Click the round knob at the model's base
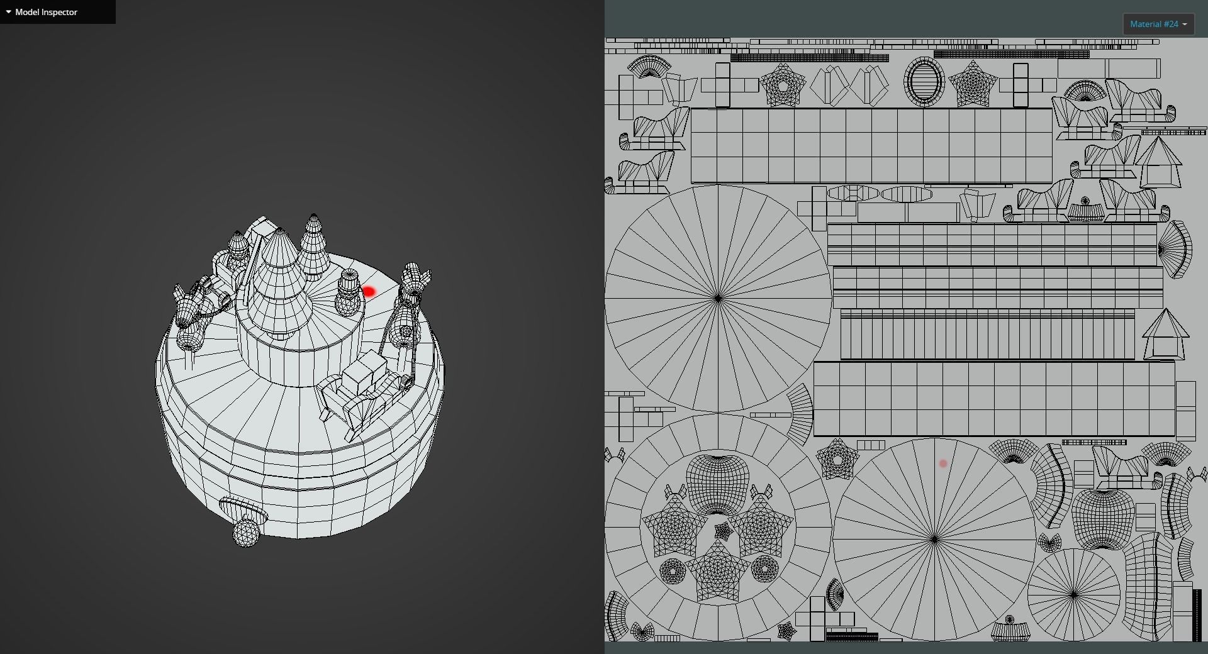Image resolution: width=1208 pixels, height=654 pixels. pyautogui.click(x=246, y=533)
